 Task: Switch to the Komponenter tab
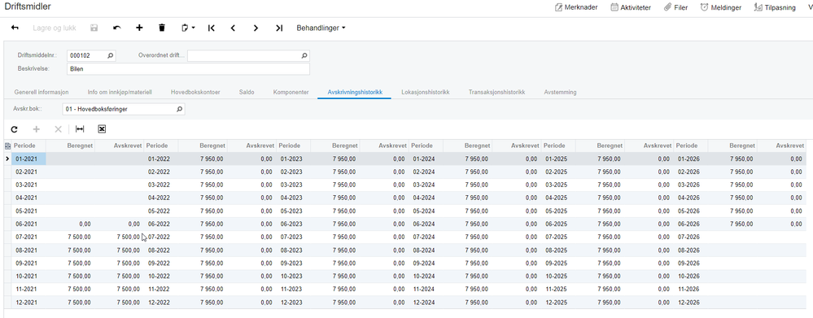291,92
